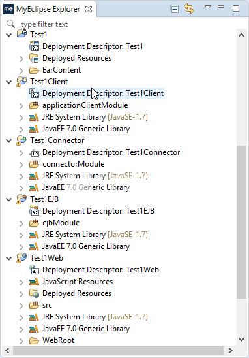
Task: Click the applicationClientModule package folder icon
Action: [x=34, y=105]
